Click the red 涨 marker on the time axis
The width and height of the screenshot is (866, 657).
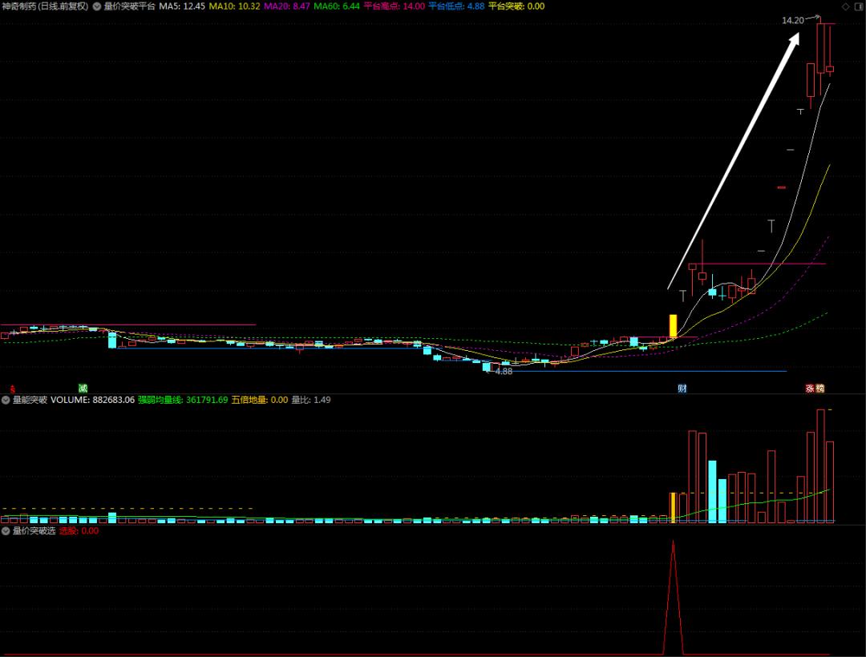pyautogui.click(x=810, y=389)
